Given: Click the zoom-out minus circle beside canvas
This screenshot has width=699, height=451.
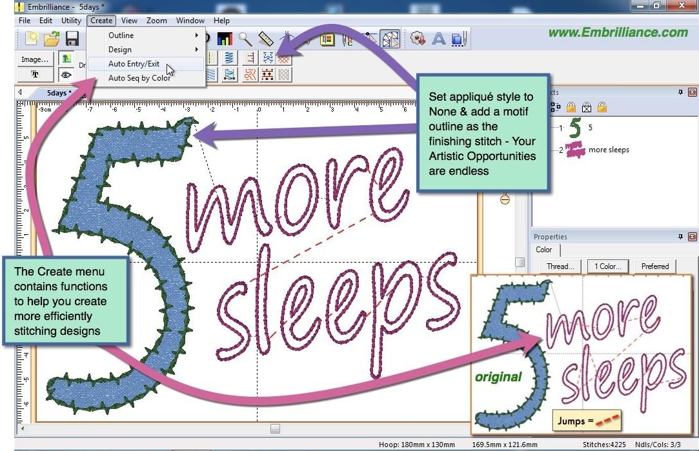Looking at the screenshot, I should [x=505, y=199].
